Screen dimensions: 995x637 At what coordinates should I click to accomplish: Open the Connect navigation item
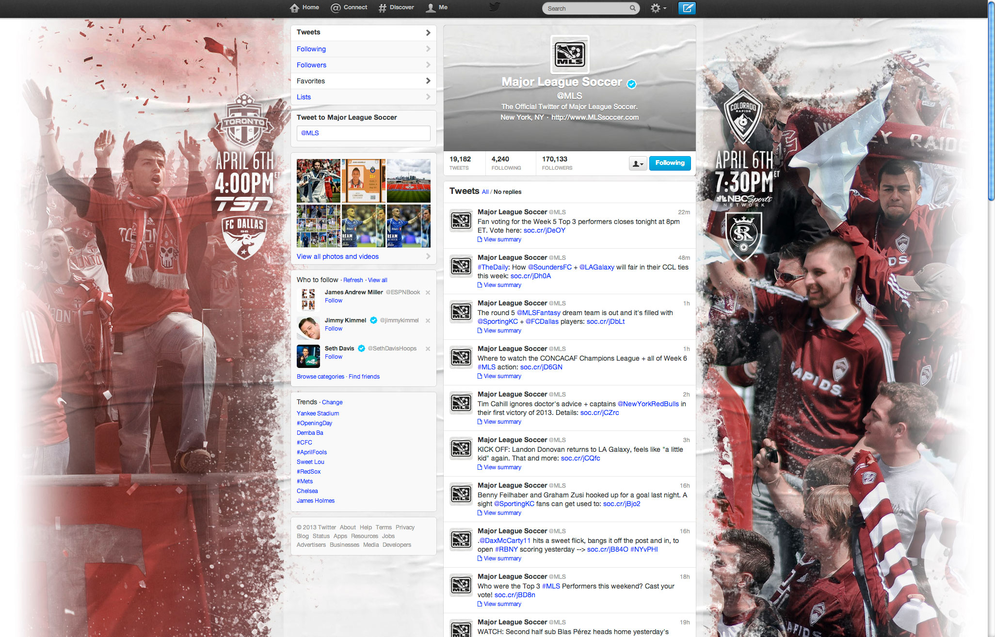click(349, 8)
